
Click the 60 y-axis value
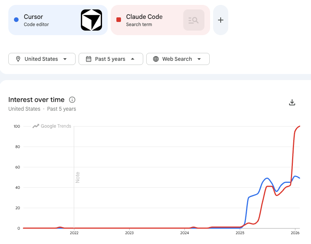click(18, 167)
